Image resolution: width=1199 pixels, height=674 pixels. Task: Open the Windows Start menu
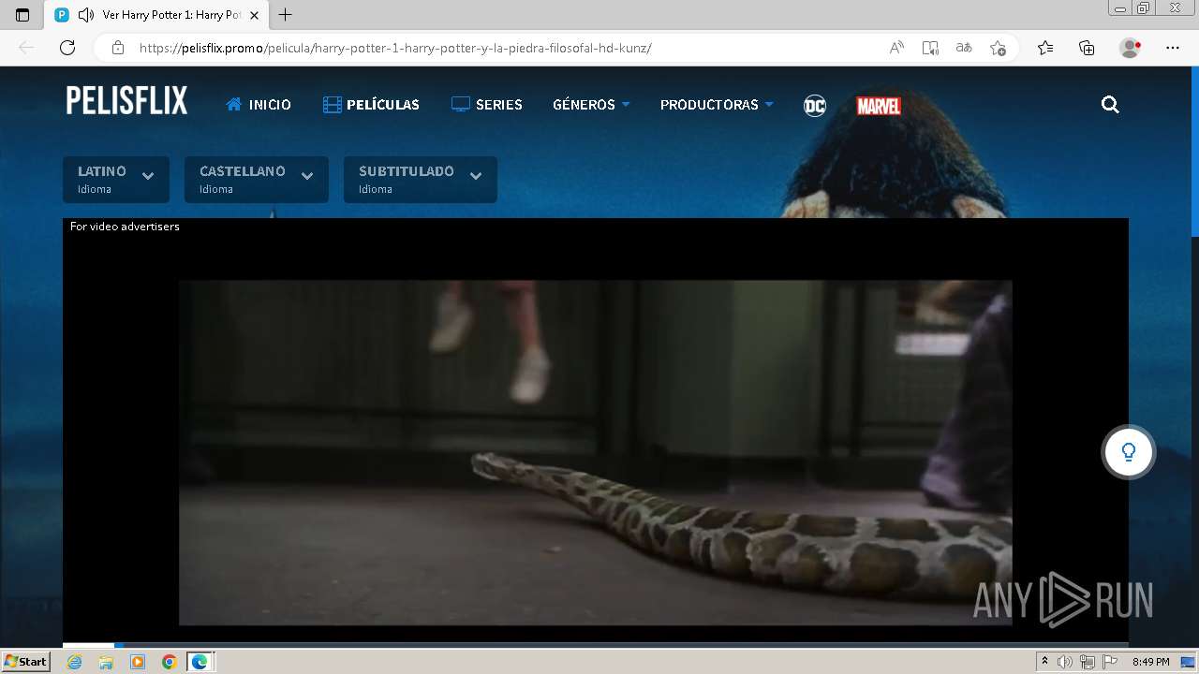point(25,662)
